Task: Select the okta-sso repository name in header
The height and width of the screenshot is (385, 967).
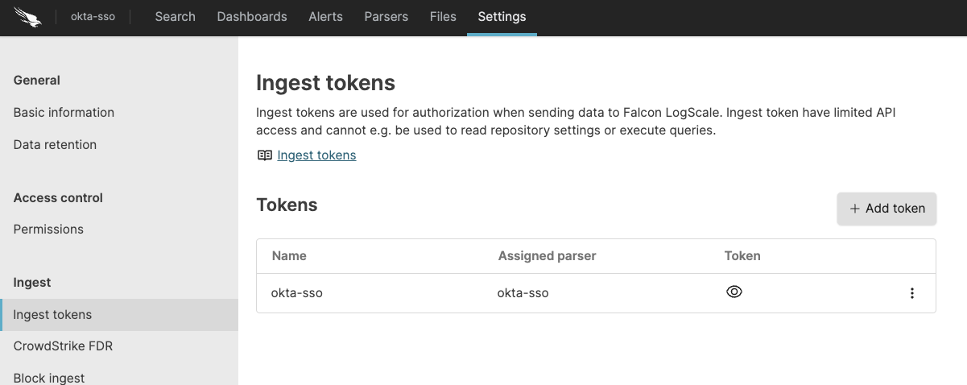Action: [93, 17]
